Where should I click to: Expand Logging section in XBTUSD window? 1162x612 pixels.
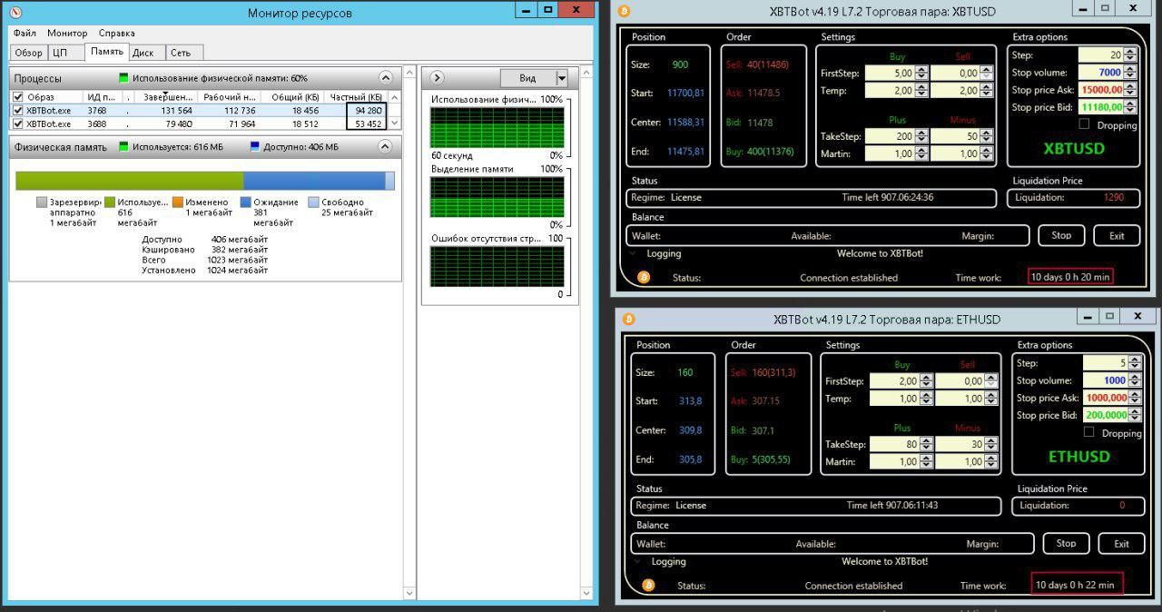(x=634, y=253)
